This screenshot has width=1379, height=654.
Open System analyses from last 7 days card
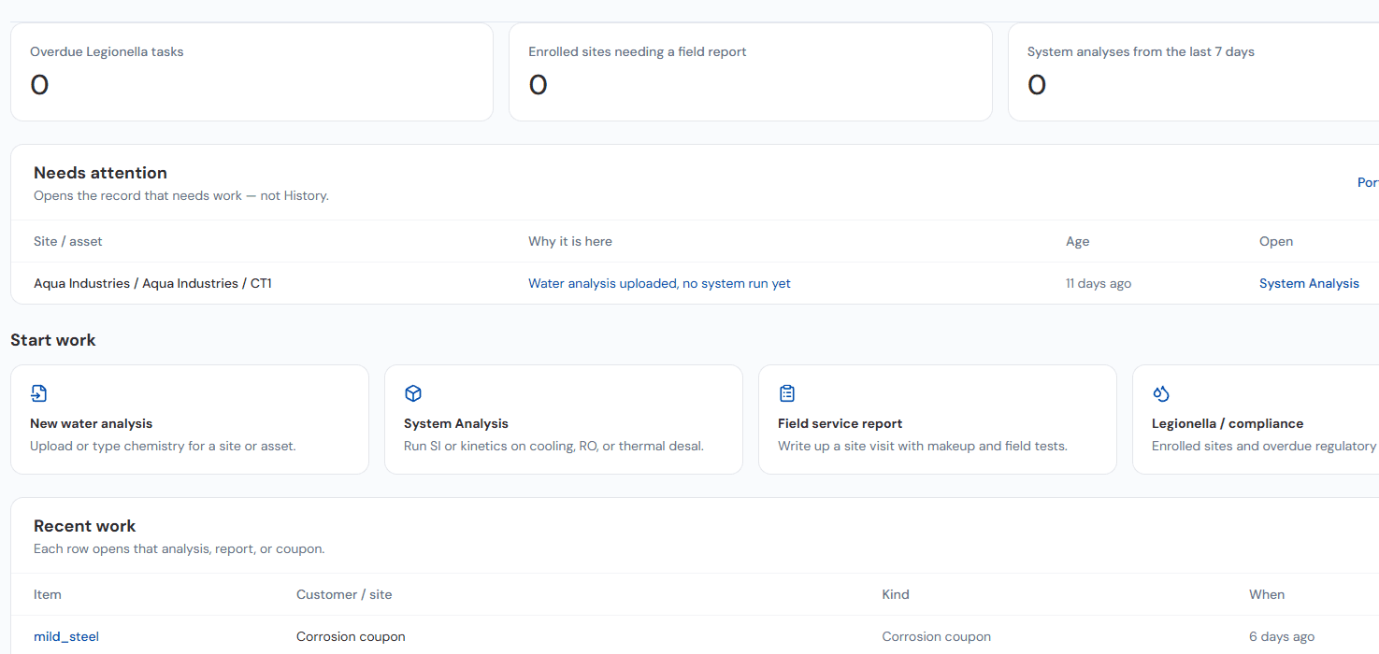tap(1194, 72)
